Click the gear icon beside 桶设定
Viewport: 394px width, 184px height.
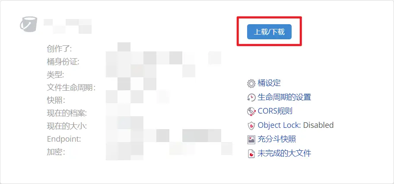(251, 83)
